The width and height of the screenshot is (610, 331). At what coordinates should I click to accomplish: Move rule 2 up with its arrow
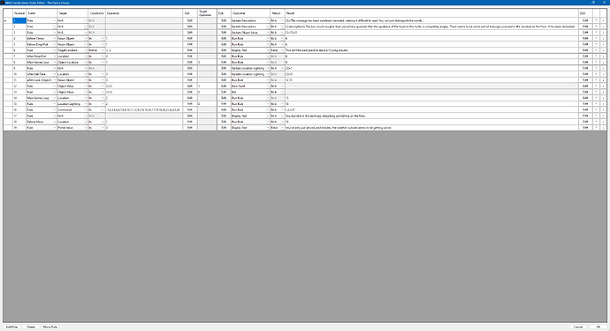tap(596, 26)
